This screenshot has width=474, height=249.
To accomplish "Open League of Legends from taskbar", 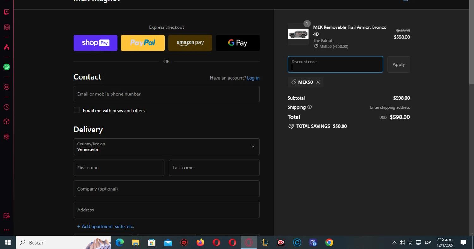I will [265, 242].
